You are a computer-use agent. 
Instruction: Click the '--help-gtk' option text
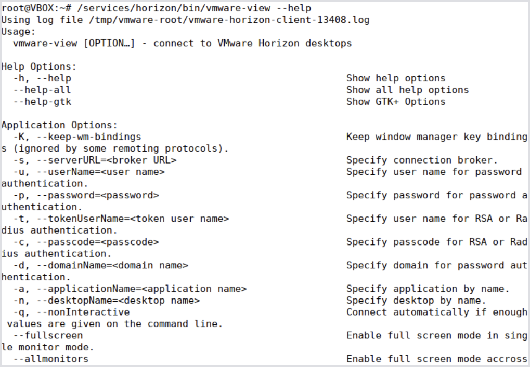(x=42, y=102)
